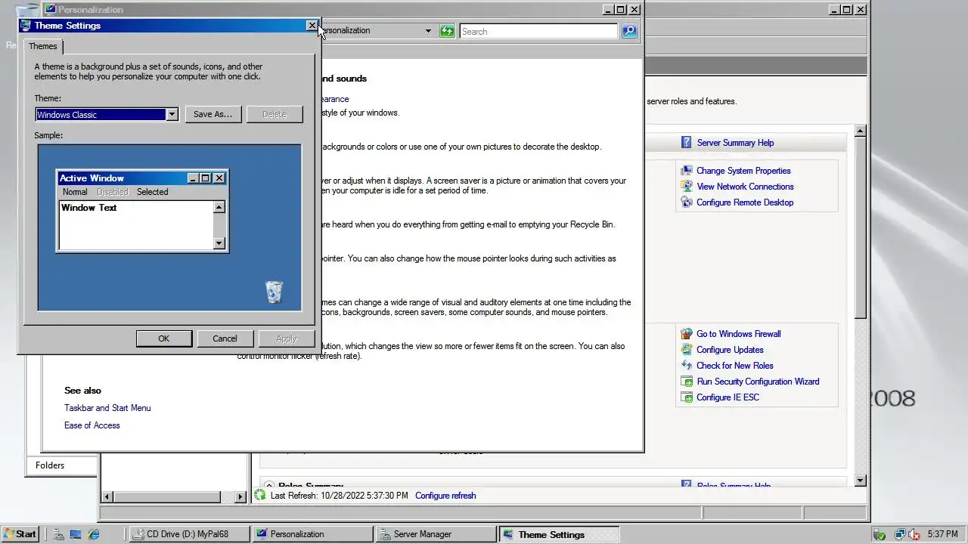Viewport: 968px width, 544px height.
Task: Click the Server Manager vertical scrollbar up arrow
Action: [x=860, y=131]
